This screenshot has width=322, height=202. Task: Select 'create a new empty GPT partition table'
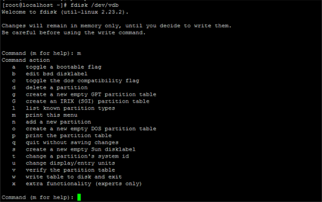pyautogui.click(x=91, y=95)
